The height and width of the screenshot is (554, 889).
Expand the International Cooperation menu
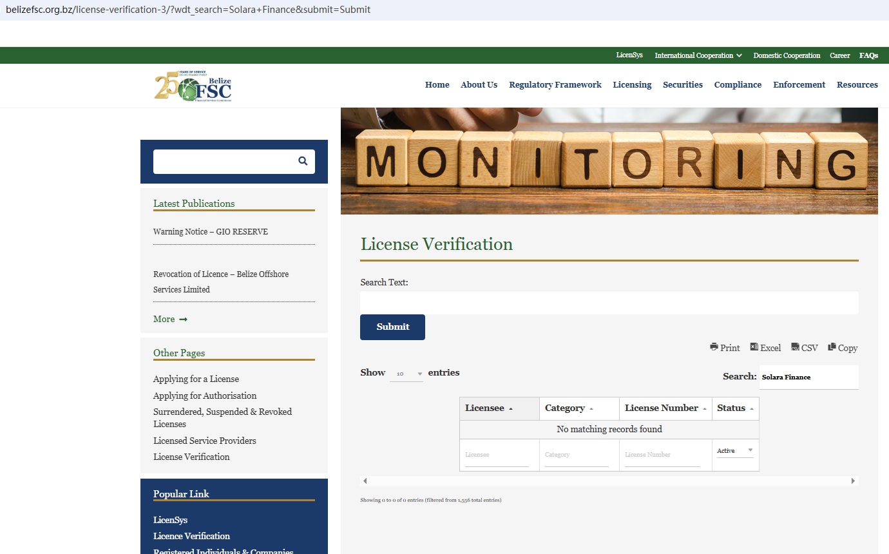[698, 55]
